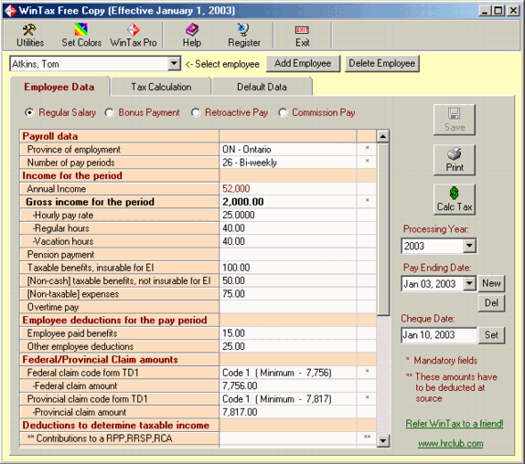Click Deductions to determine taxable income header
The width and height of the screenshot is (525, 464).
point(119,426)
